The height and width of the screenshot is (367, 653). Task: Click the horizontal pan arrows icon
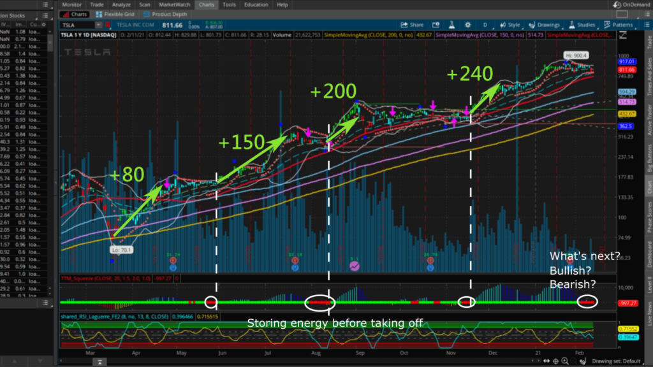(x=547, y=361)
